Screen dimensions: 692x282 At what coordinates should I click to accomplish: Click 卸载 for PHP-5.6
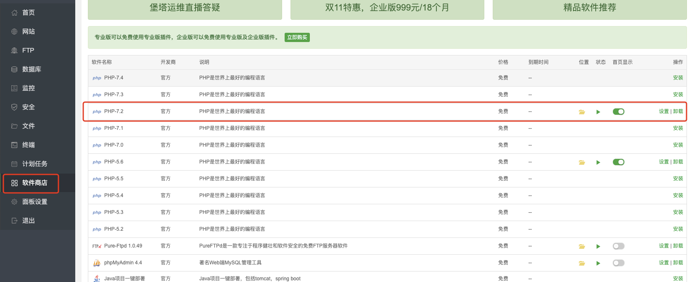click(x=678, y=162)
